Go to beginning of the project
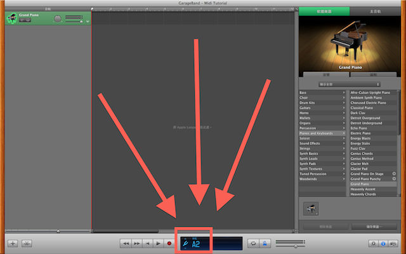Image resolution: width=406 pixels, height=254 pixels. (x=147, y=243)
